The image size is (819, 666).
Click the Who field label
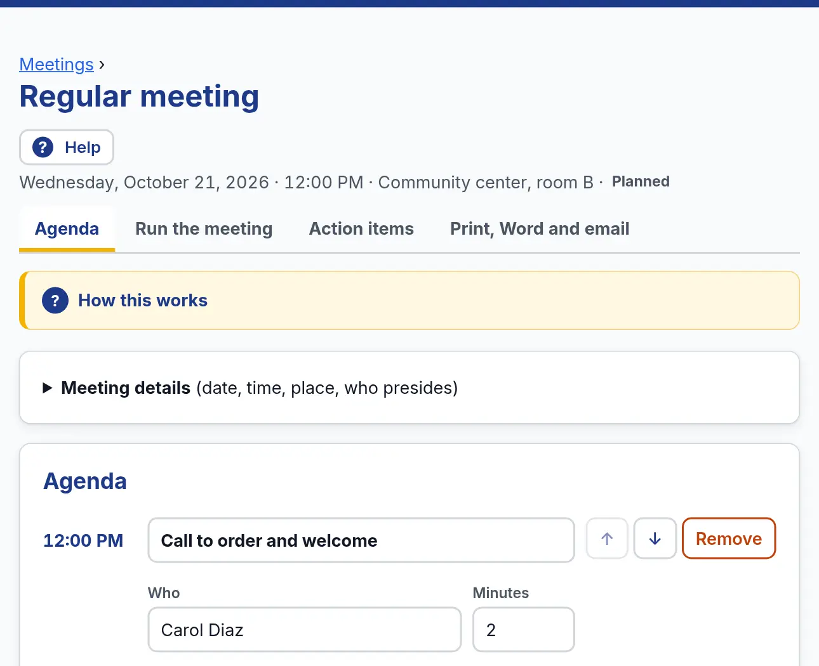point(164,593)
